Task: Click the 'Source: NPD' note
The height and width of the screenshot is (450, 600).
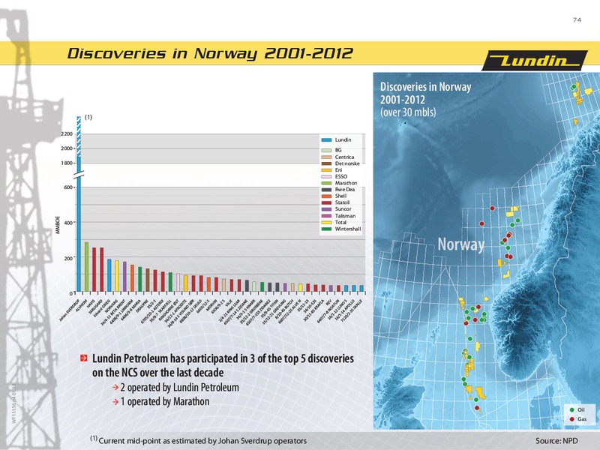Action: click(556, 441)
